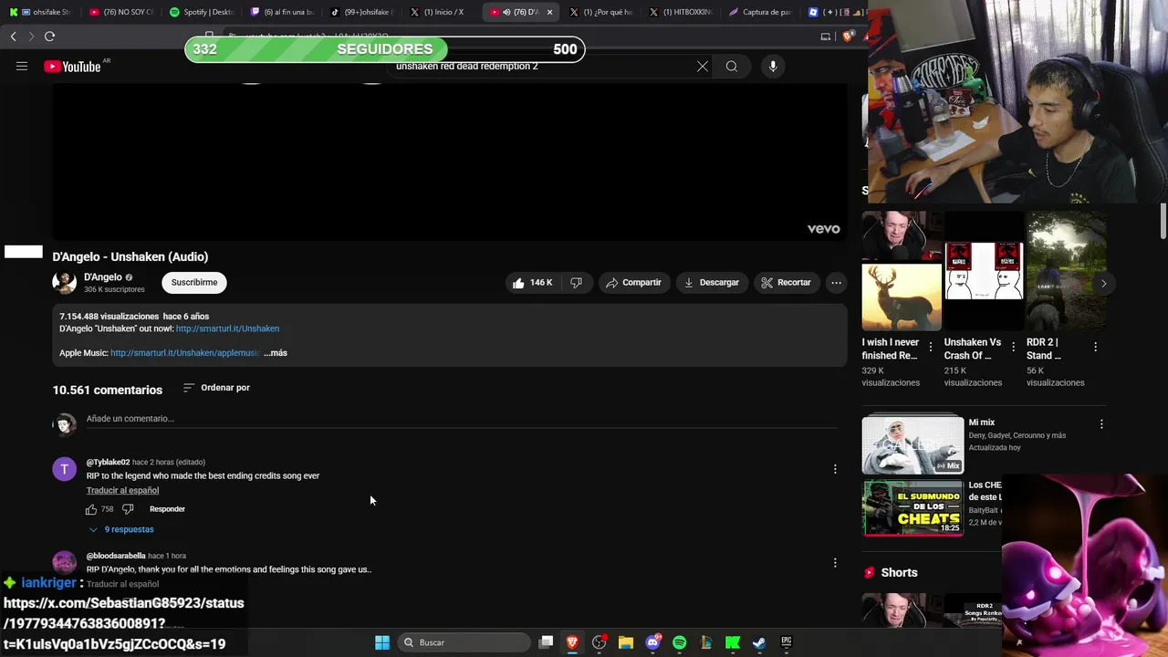
Task: Open the Windows Start menu
Action: pos(382,642)
